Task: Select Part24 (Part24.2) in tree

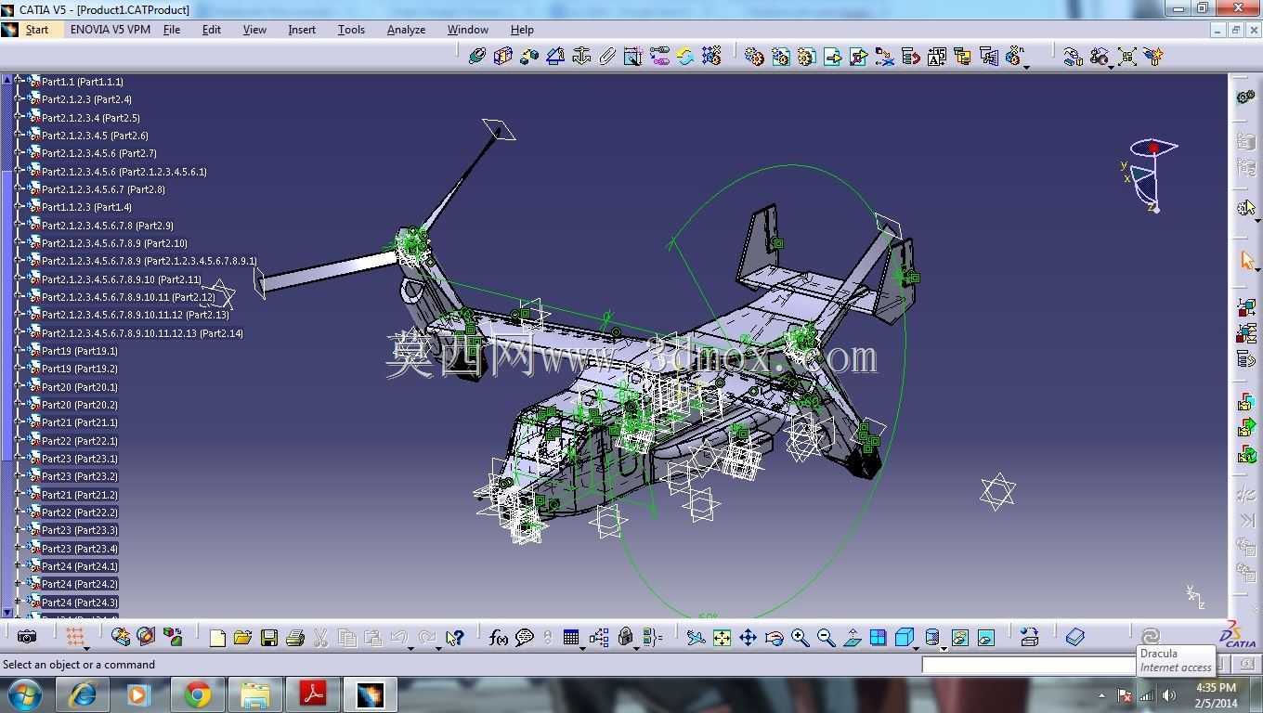Action: pyautogui.click(x=80, y=584)
